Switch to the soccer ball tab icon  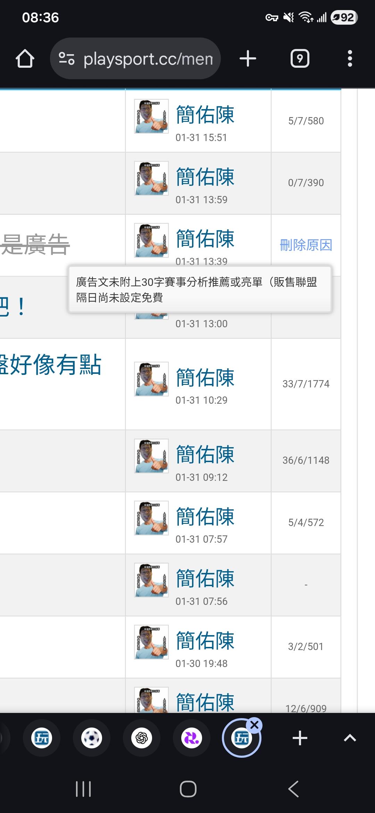pyautogui.click(x=92, y=738)
